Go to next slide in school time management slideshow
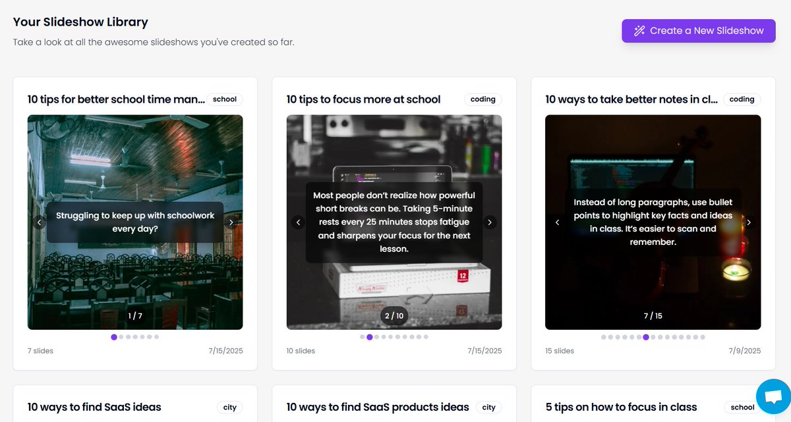Image resolution: width=791 pixels, height=422 pixels. point(231,223)
